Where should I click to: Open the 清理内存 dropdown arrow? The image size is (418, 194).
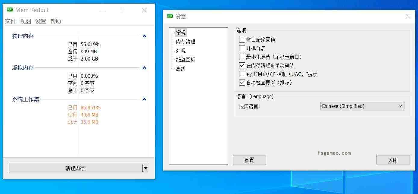145,168
